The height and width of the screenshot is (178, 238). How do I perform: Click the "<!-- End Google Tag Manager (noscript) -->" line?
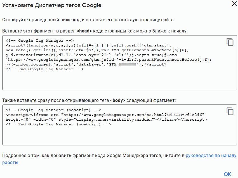coord(58,124)
